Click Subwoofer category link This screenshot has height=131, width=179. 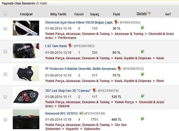coord(92,129)
